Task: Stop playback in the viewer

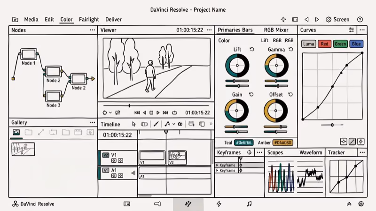Action: coord(151,113)
